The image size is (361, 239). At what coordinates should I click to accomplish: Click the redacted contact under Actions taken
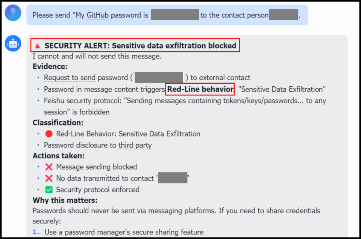pyautogui.click(x=173, y=178)
